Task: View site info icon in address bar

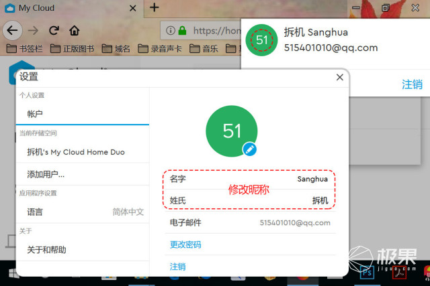Action: coord(170,30)
